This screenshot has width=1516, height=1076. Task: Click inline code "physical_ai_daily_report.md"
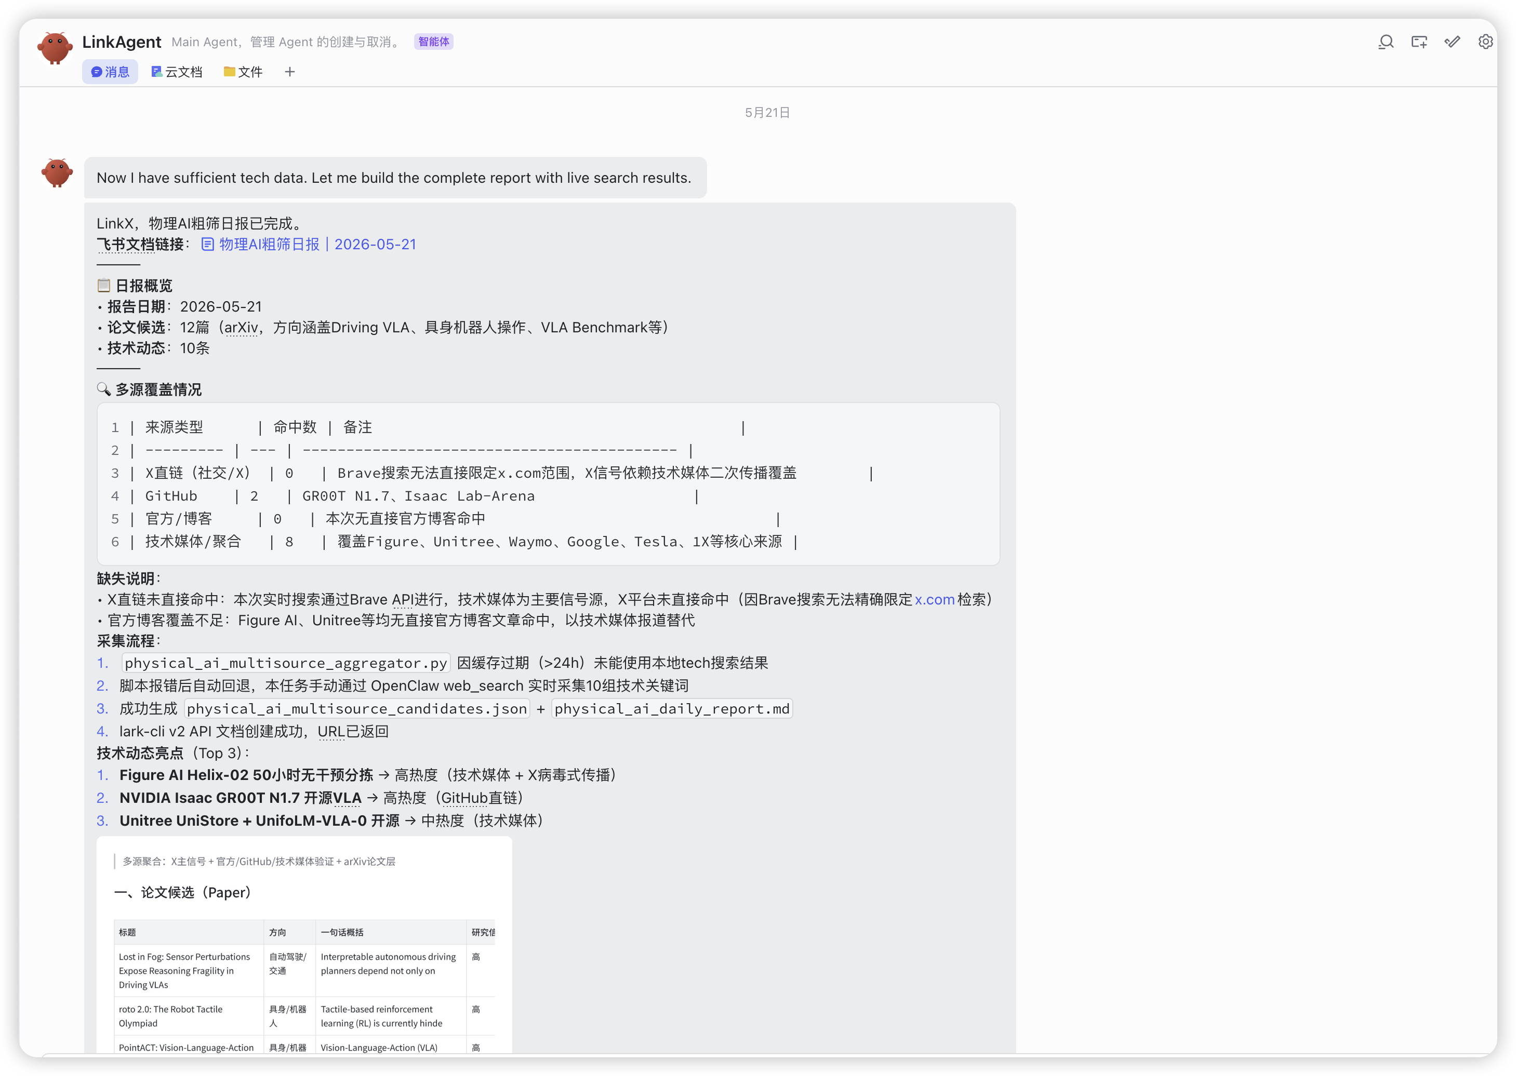[x=672, y=709]
